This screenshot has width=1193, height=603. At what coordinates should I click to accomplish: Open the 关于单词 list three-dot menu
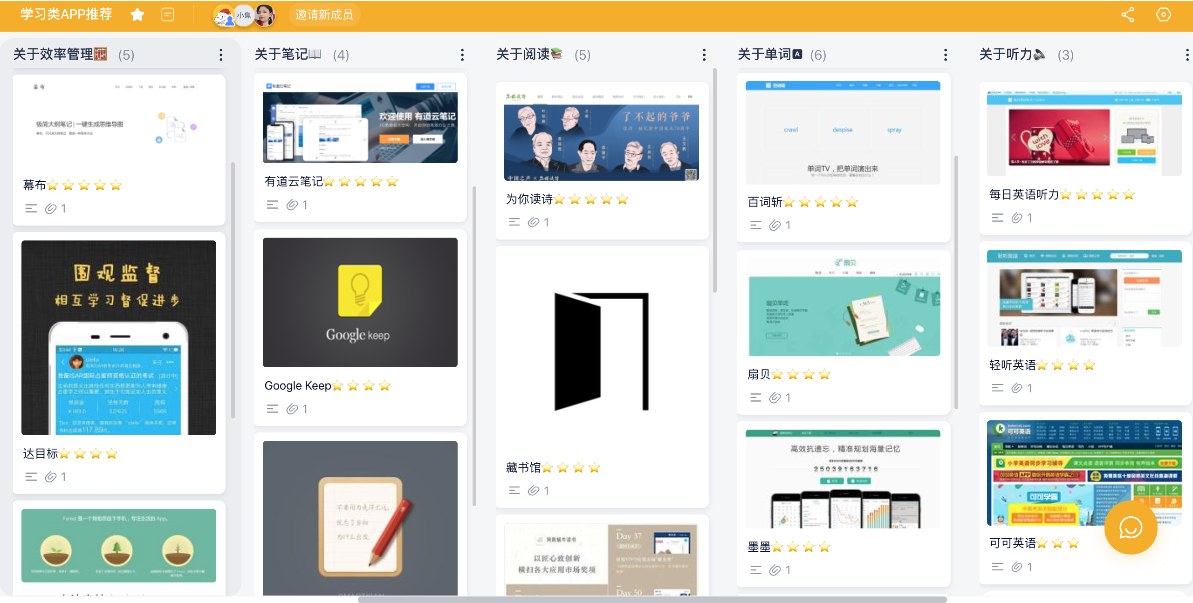point(945,55)
